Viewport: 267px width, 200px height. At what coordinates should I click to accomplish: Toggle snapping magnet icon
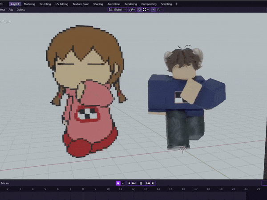(139, 10)
